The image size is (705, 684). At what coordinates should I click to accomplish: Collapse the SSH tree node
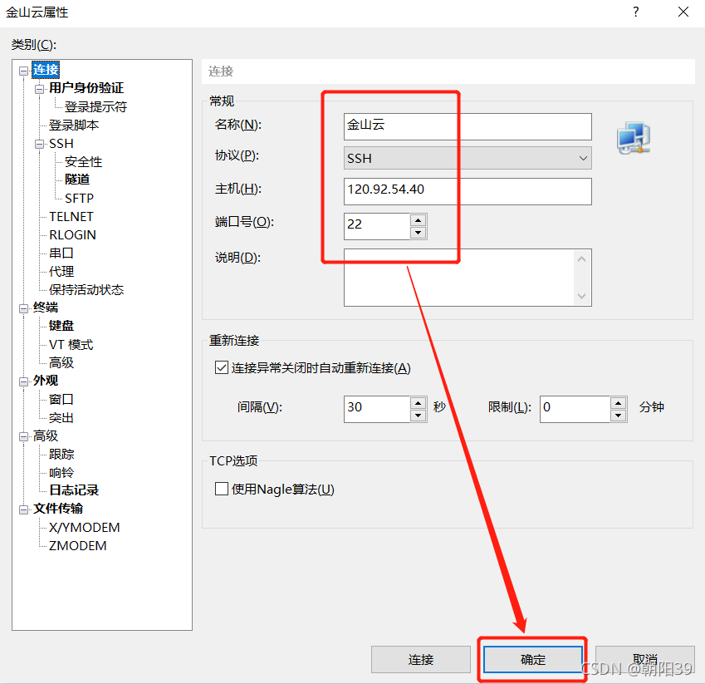tap(40, 145)
